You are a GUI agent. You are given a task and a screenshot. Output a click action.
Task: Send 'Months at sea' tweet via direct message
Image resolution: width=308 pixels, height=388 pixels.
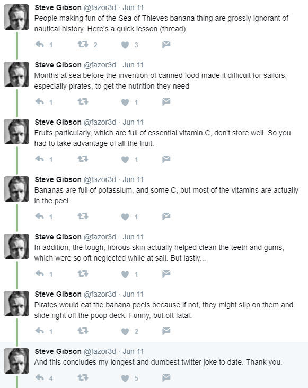[166, 102]
